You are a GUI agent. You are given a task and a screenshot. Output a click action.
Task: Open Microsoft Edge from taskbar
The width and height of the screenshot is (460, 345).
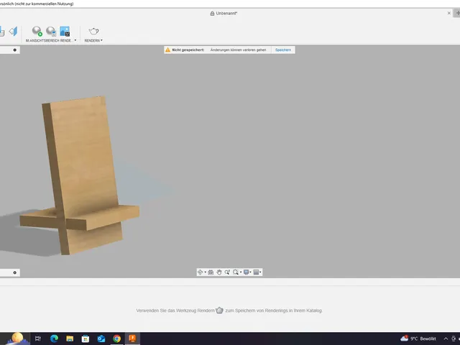pos(54,339)
